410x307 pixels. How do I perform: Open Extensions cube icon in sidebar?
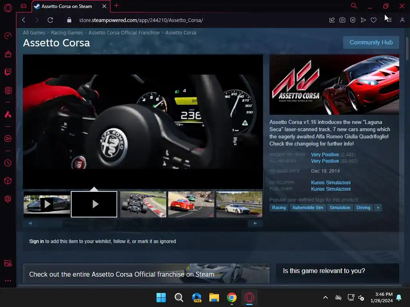(x=8, y=181)
